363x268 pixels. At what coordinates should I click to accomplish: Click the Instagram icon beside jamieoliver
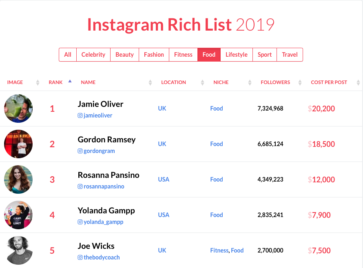(80, 115)
